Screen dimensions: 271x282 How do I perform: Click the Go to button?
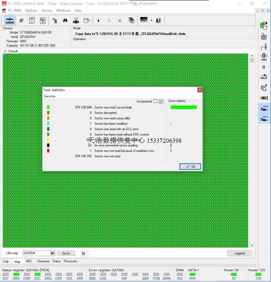(x=66, y=253)
